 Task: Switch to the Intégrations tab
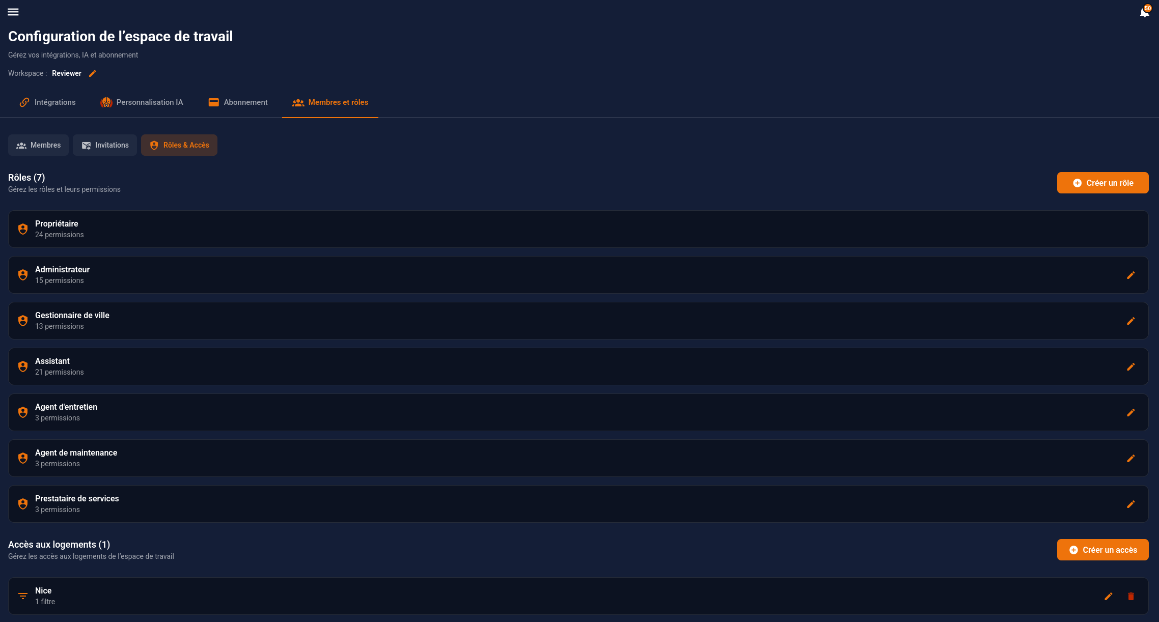coord(47,102)
